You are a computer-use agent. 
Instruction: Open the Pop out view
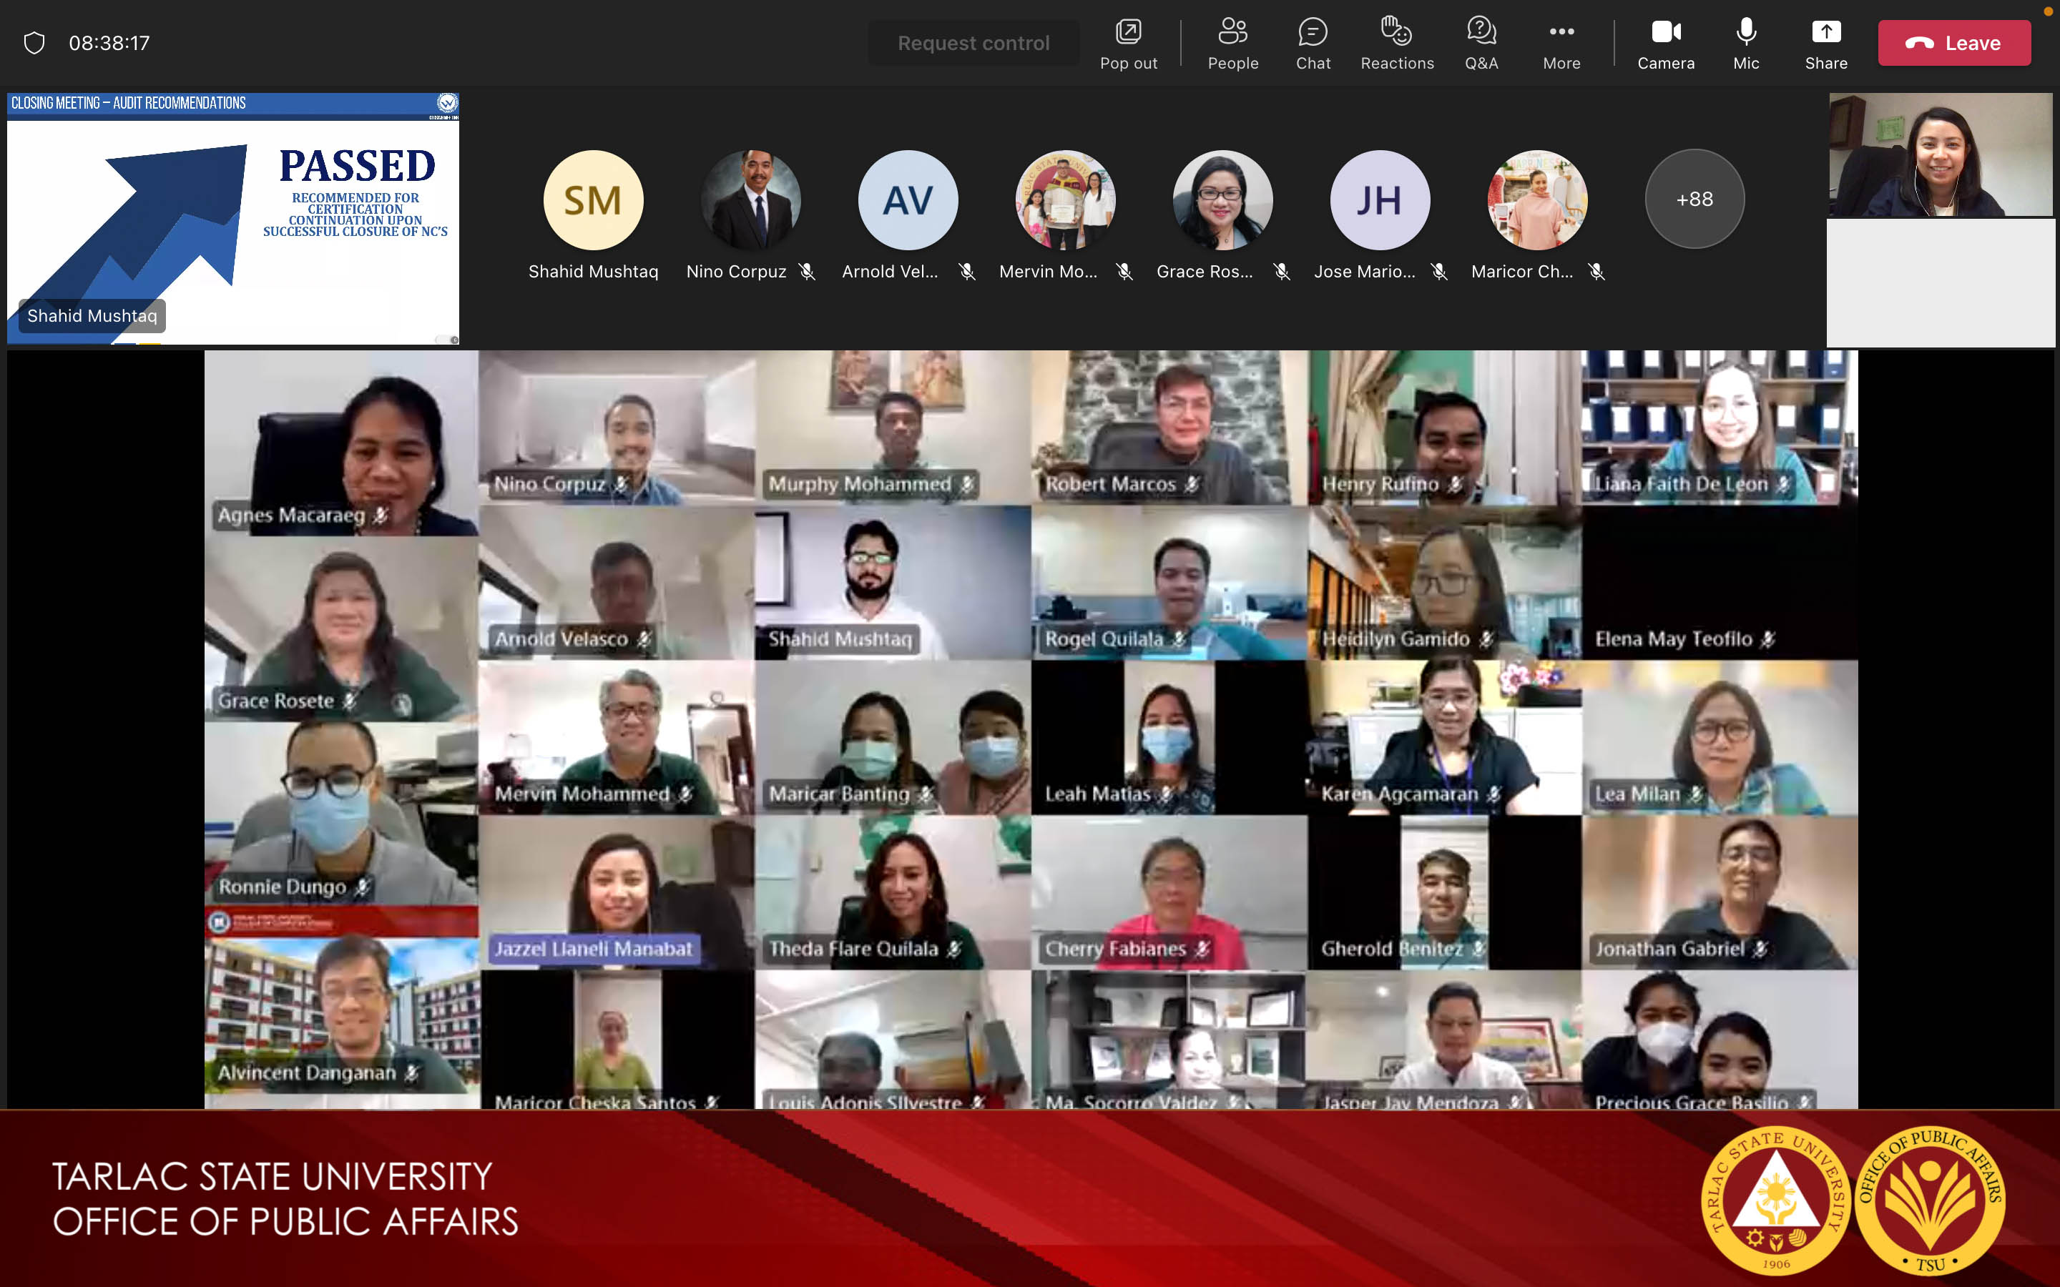tap(1128, 44)
